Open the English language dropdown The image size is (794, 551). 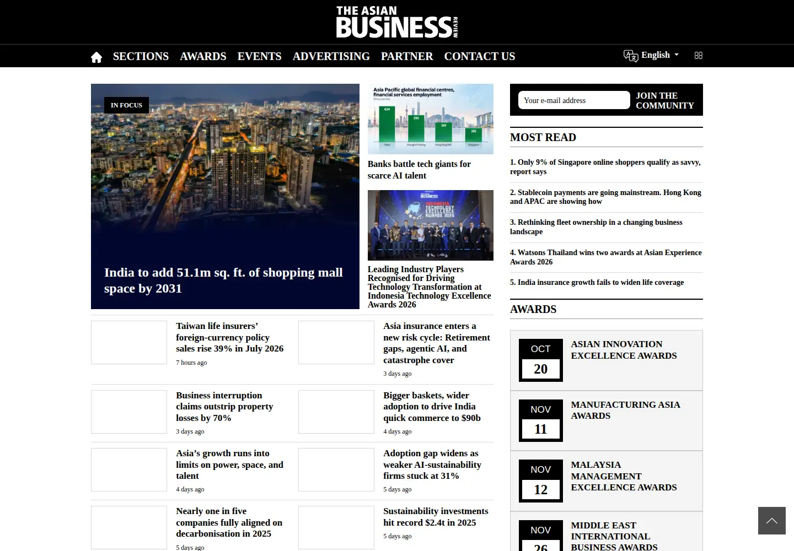tap(660, 55)
